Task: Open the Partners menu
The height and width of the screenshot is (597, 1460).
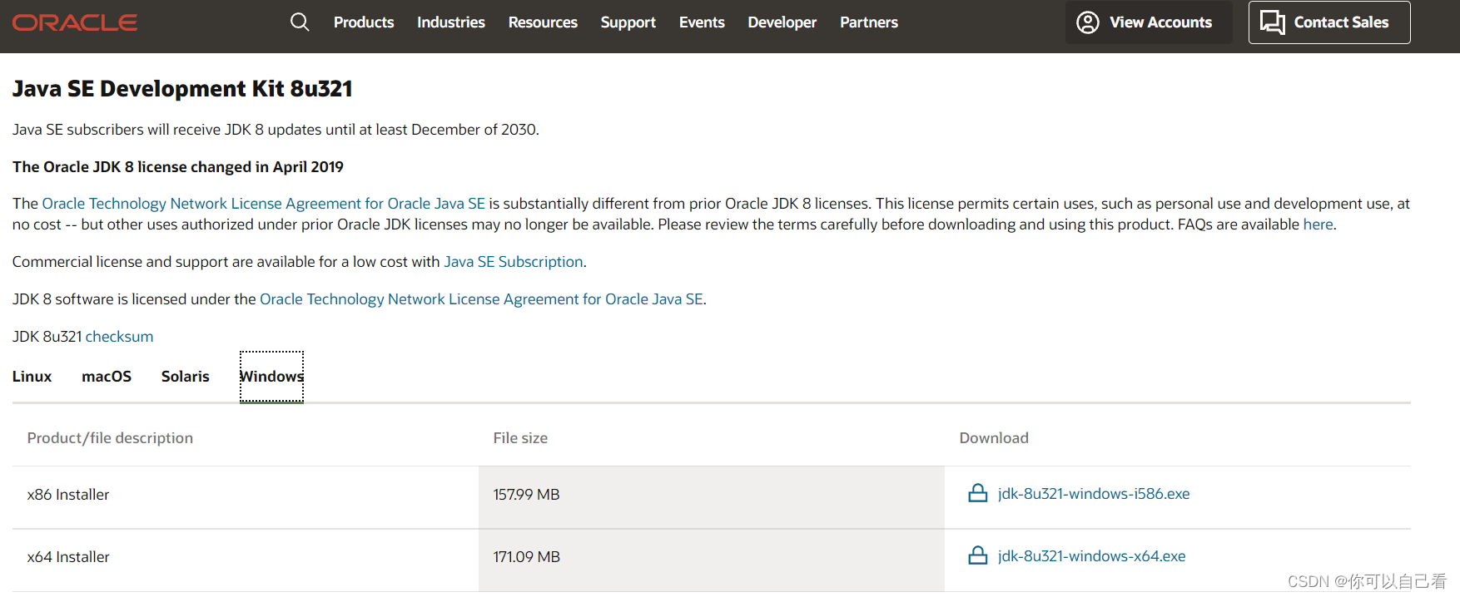Action: pos(869,22)
